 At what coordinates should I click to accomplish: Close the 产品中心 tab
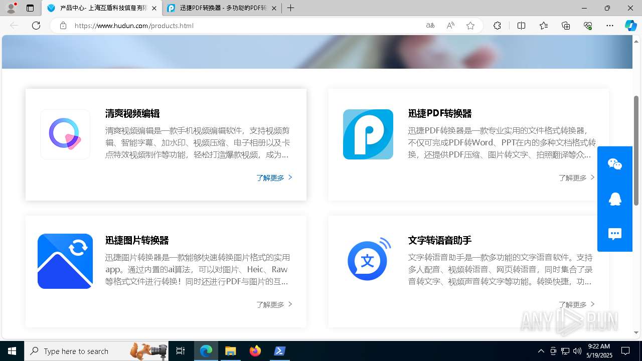coord(154,9)
